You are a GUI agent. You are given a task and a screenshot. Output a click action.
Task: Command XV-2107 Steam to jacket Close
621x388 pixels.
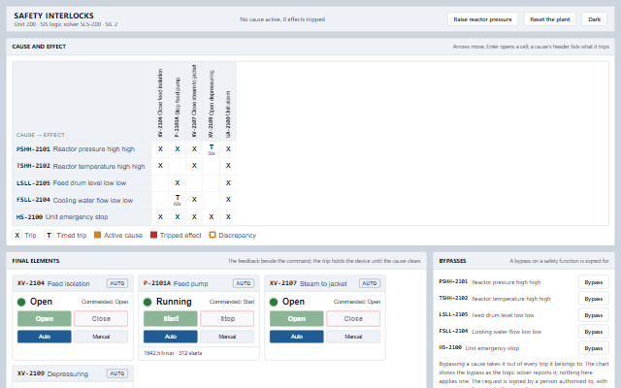[353, 319]
